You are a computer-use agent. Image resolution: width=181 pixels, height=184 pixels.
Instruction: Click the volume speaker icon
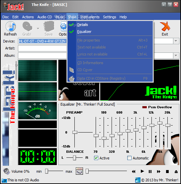[6, 171]
